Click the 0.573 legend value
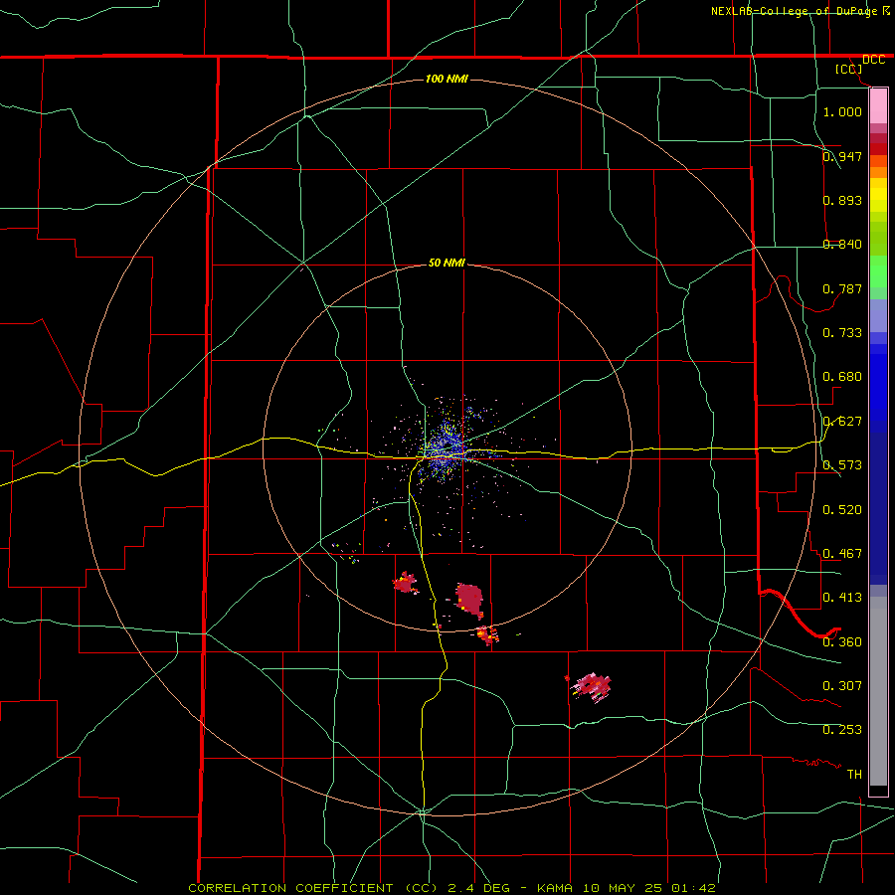The height and width of the screenshot is (895, 895). click(x=842, y=464)
